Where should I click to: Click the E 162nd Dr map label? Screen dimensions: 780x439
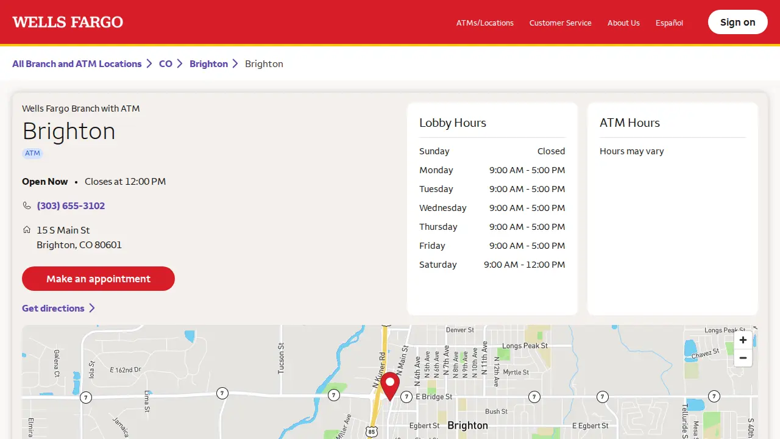[126, 369]
